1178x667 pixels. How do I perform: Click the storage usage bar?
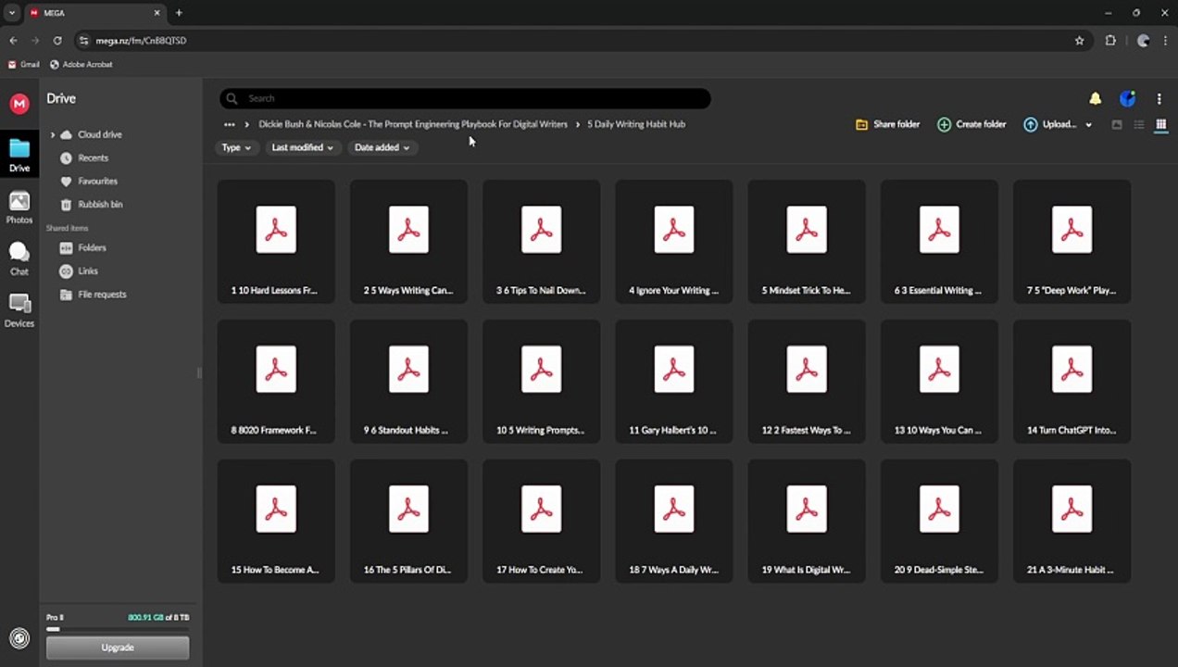(x=118, y=629)
